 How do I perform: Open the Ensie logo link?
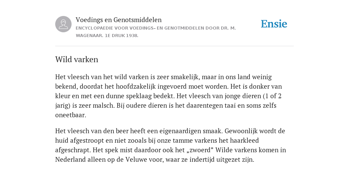[274, 24]
